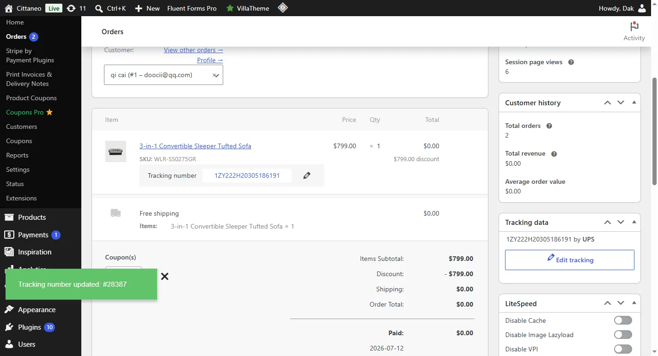Click the Coupons Pro star icon
The height and width of the screenshot is (356, 658).
point(49,112)
